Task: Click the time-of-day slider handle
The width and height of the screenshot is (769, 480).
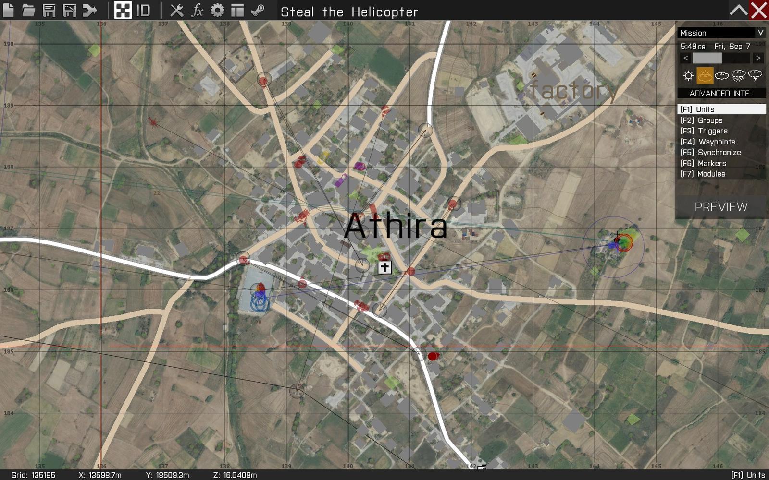Action: pos(707,58)
